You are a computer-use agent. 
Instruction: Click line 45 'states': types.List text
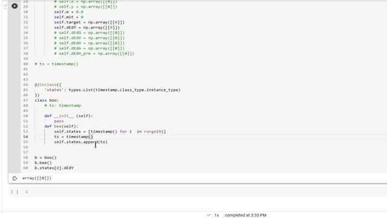[x=112, y=90]
